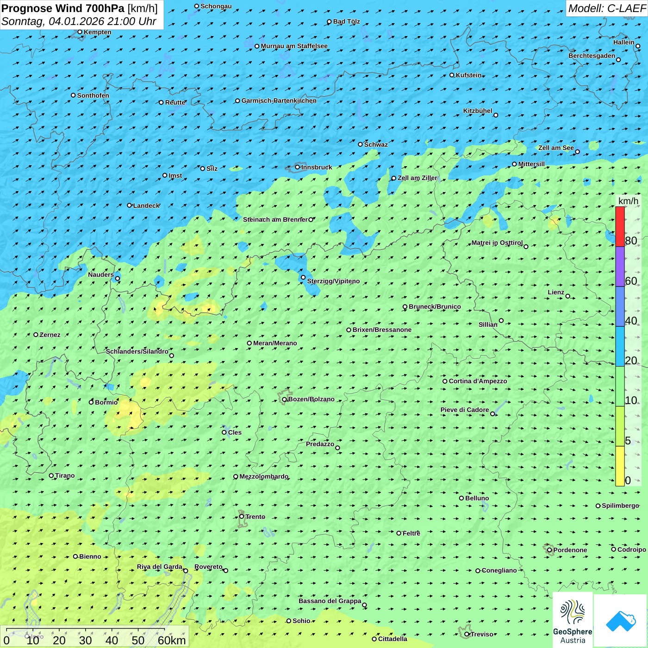
Task: Click the 'Modell: C-LAEF' label
Action: point(606,8)
